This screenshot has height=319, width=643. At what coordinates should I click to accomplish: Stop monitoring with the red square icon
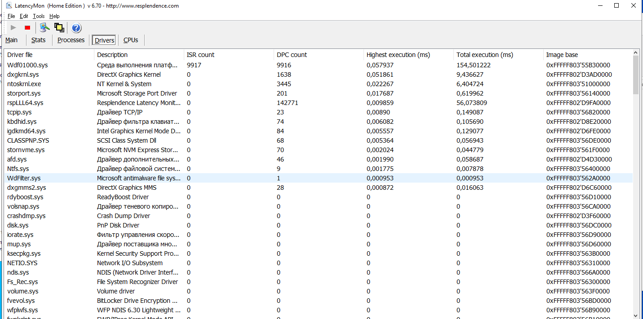27,27
